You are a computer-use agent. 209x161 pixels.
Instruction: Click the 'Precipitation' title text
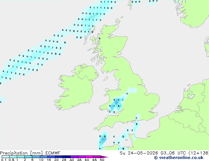(x=14, y=153)
